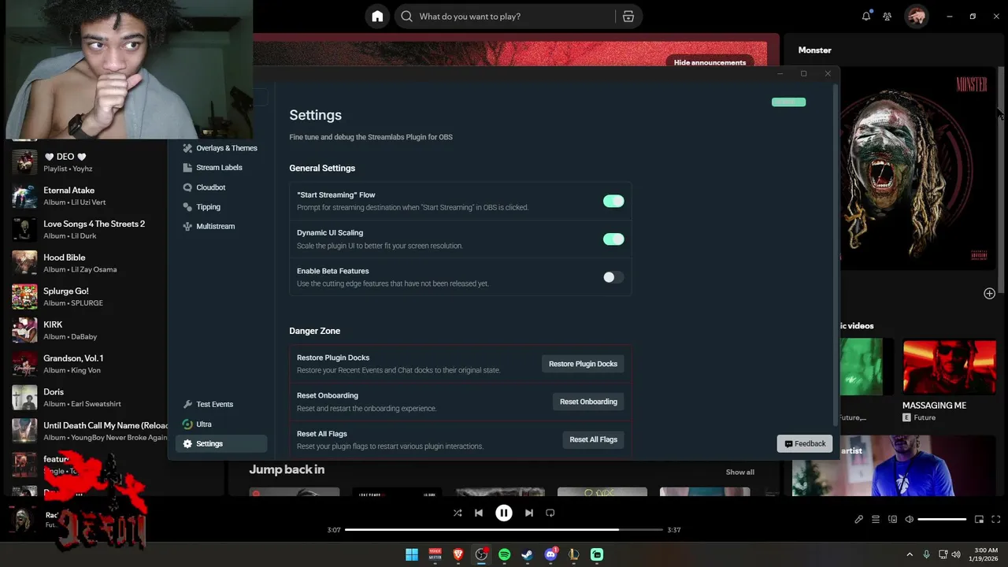Add Monster to library with plus icon

point(989,293)
